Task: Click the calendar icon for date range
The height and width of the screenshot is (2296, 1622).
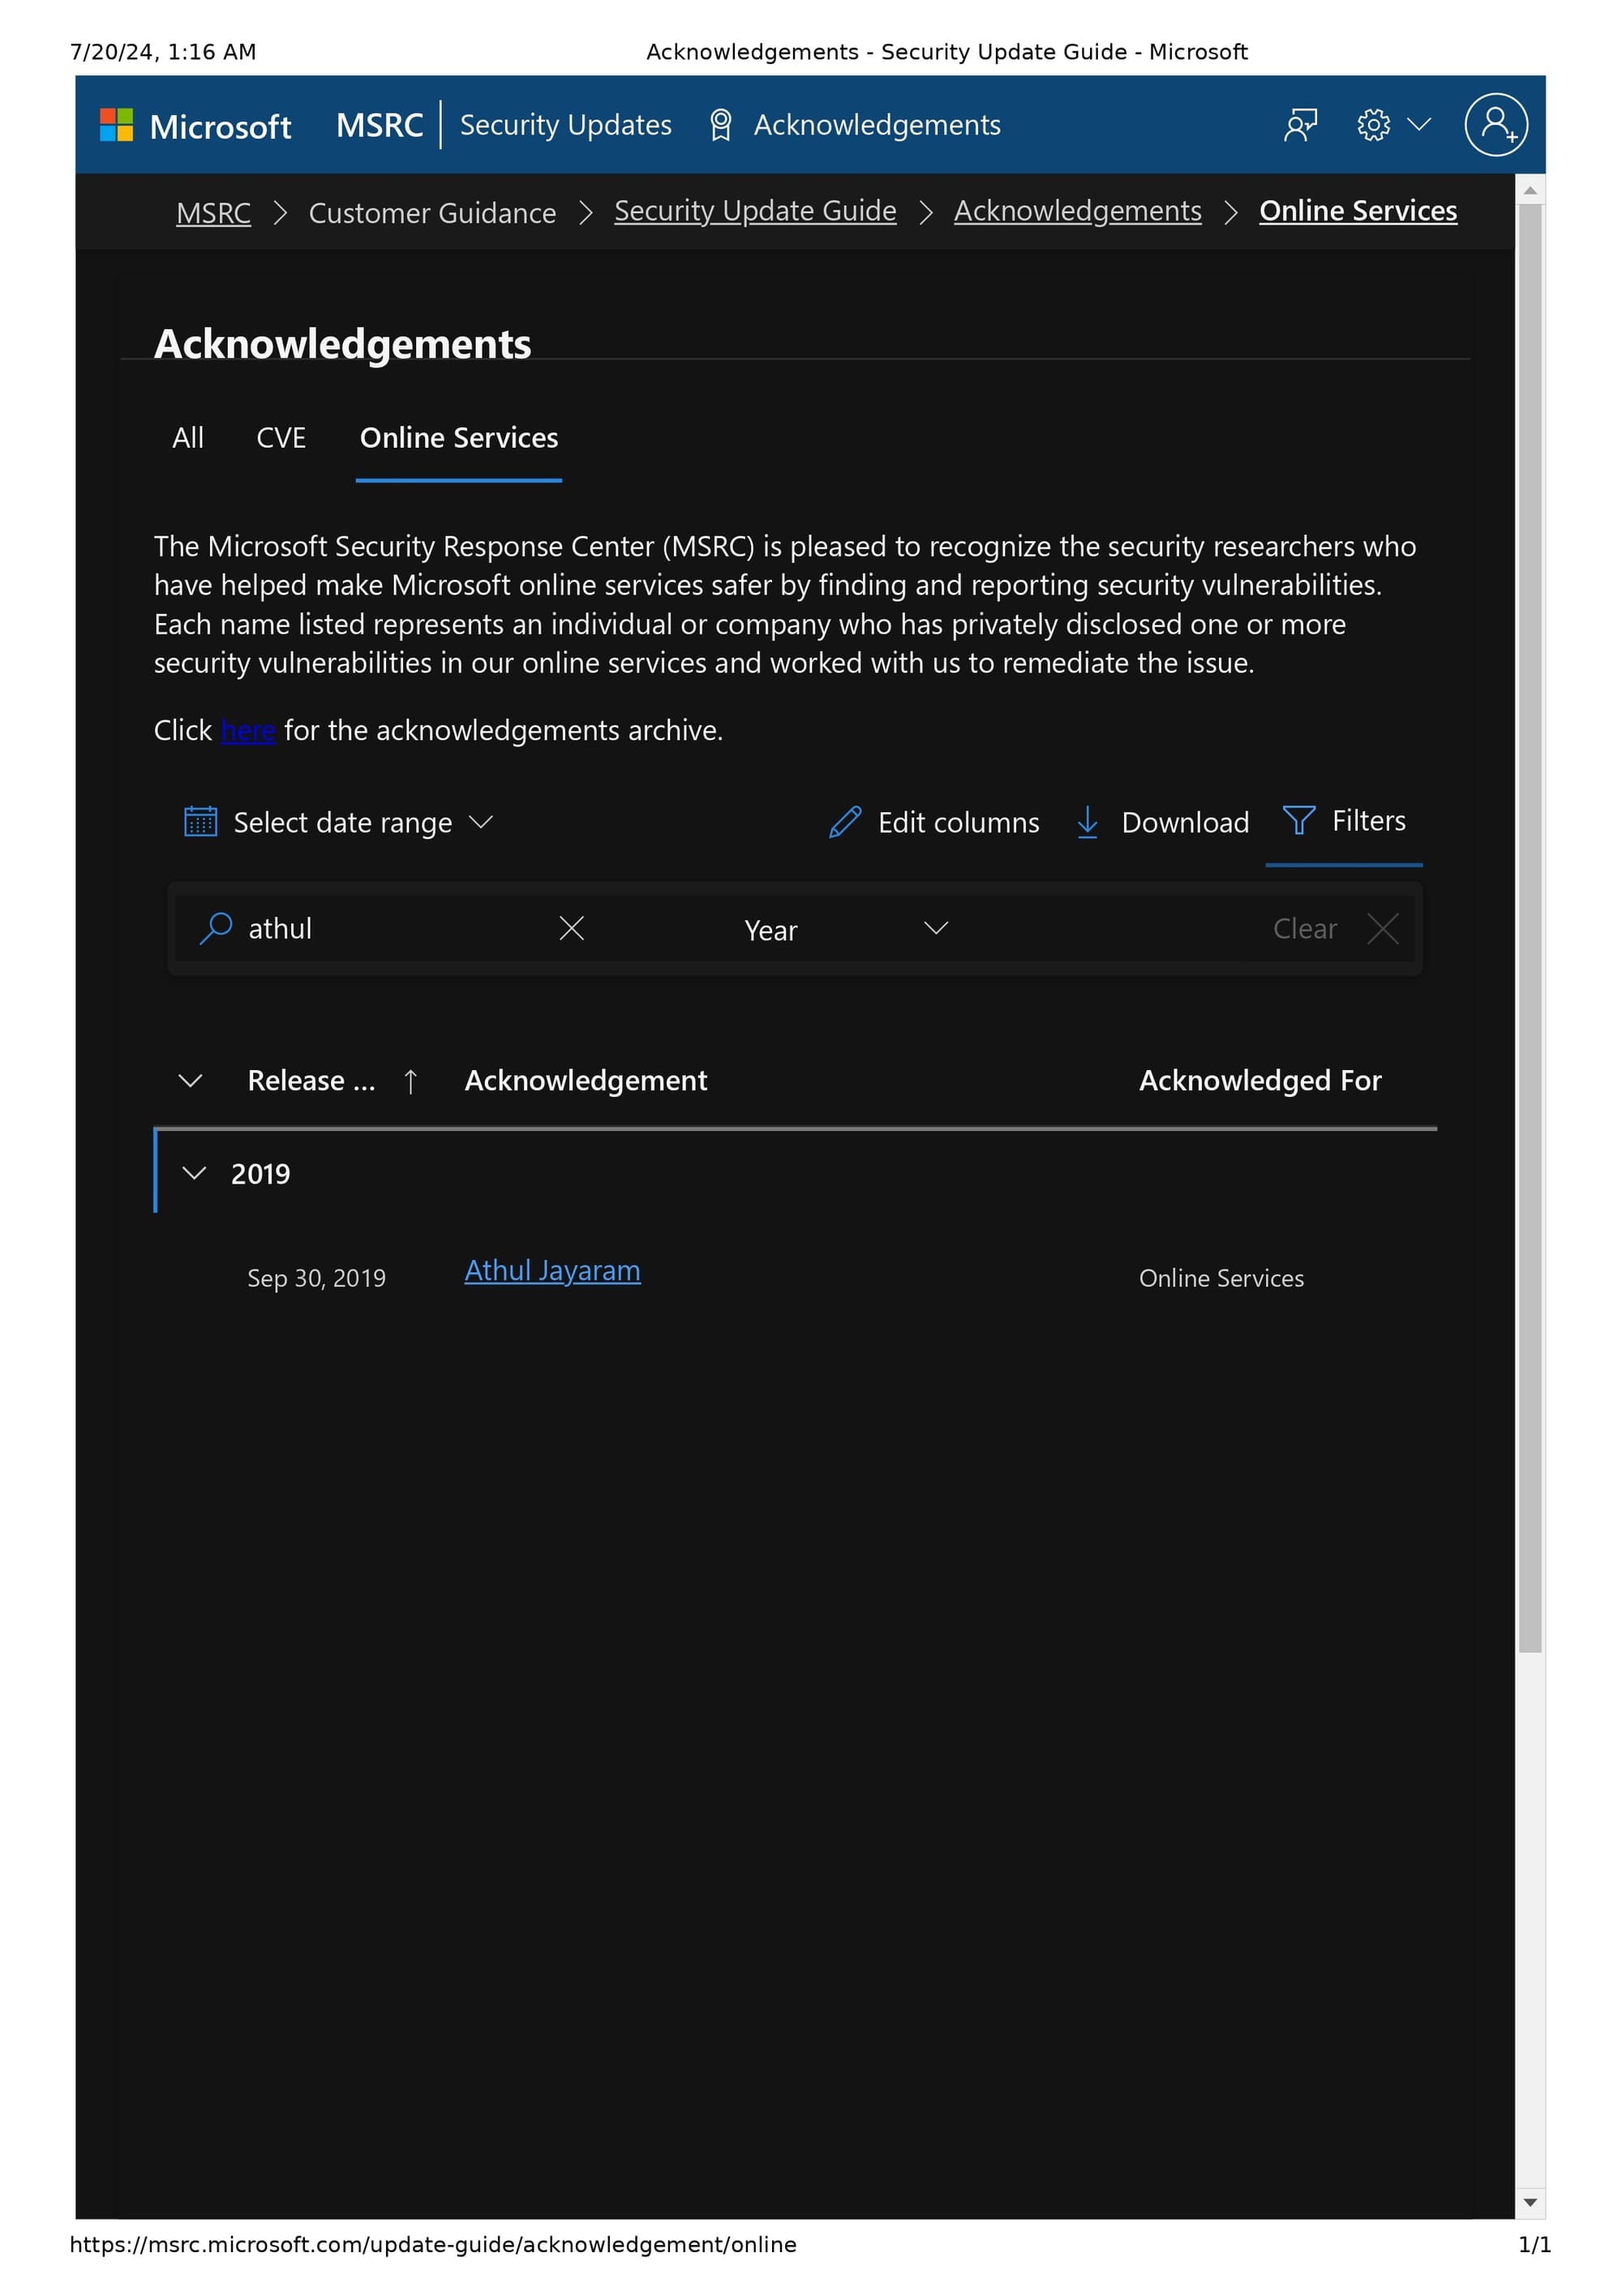Action: pyautogui.click(x=200, y=821)
